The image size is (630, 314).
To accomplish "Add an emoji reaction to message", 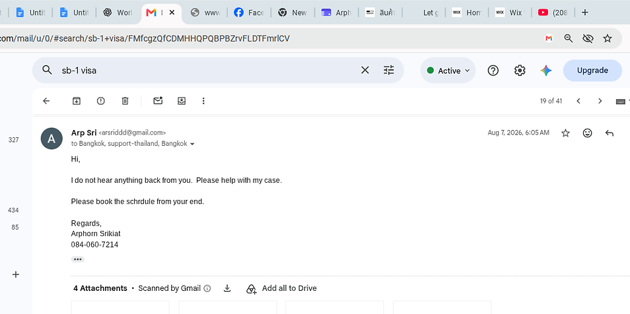I will pos(588,133).
